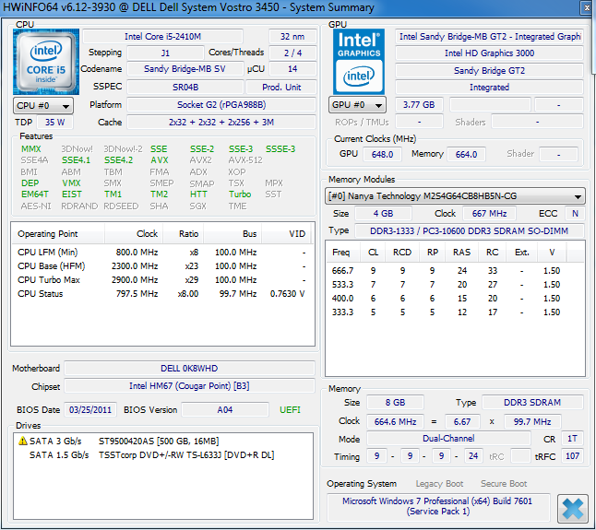
Task: Select the TSSTcorp DVD+/-RW drive entry
Action: point(162,454)
